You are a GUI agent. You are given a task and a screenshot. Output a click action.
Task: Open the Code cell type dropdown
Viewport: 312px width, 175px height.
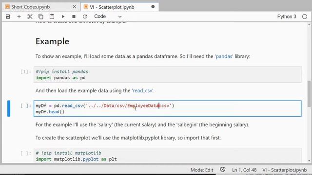pos(108,17)
